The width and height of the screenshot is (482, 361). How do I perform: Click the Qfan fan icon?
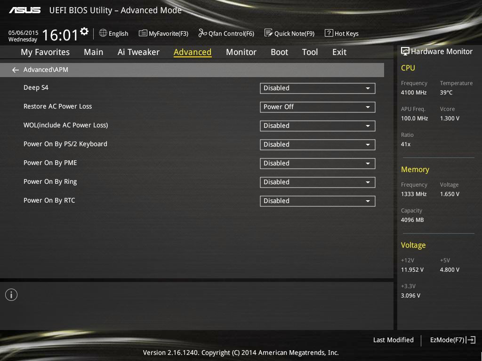coord(202,33)
